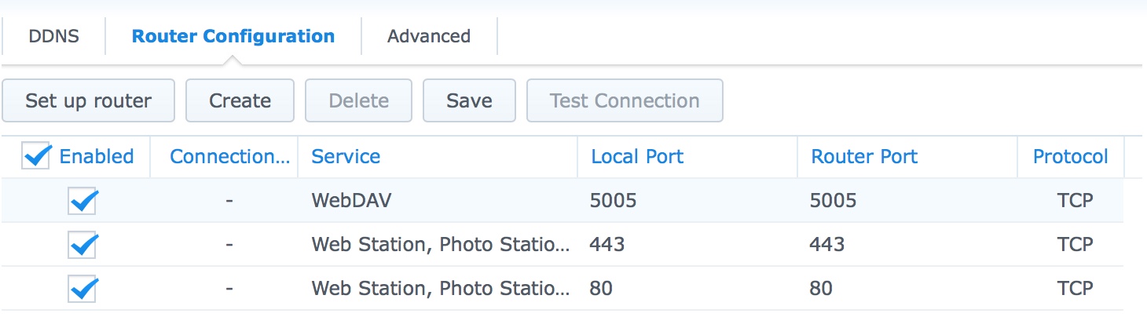Switch to the DDNS tab
This screenshot has height=328, width=1147.
(x=53, y=36)
